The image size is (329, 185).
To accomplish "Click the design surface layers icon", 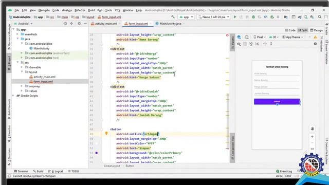I will click(x=239, y=37).
